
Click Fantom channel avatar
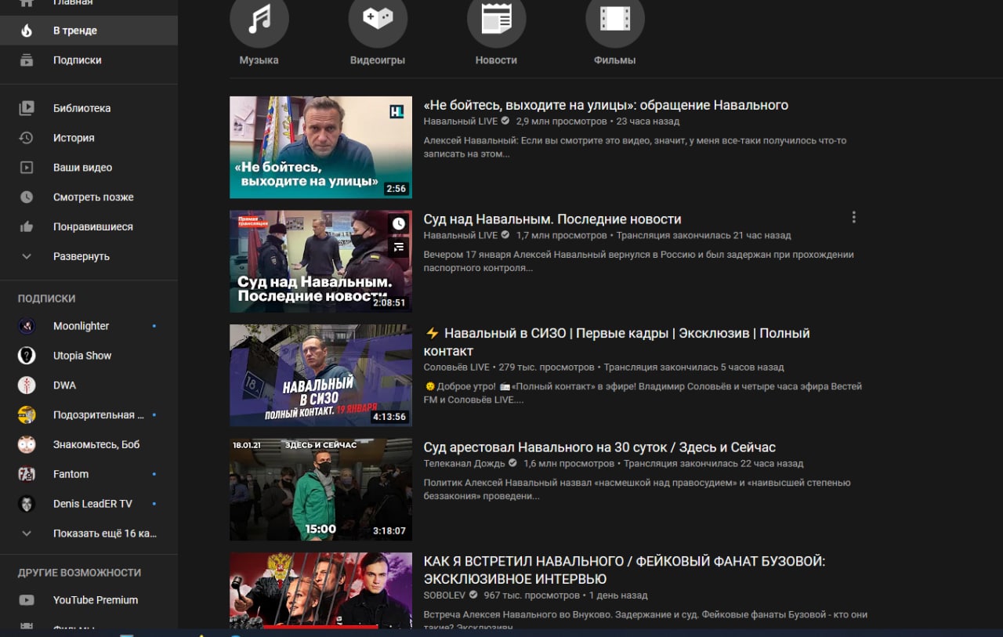(27, 475)
